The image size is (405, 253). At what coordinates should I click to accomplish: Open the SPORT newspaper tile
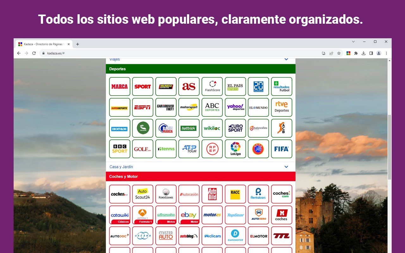(x=143, y=86)
